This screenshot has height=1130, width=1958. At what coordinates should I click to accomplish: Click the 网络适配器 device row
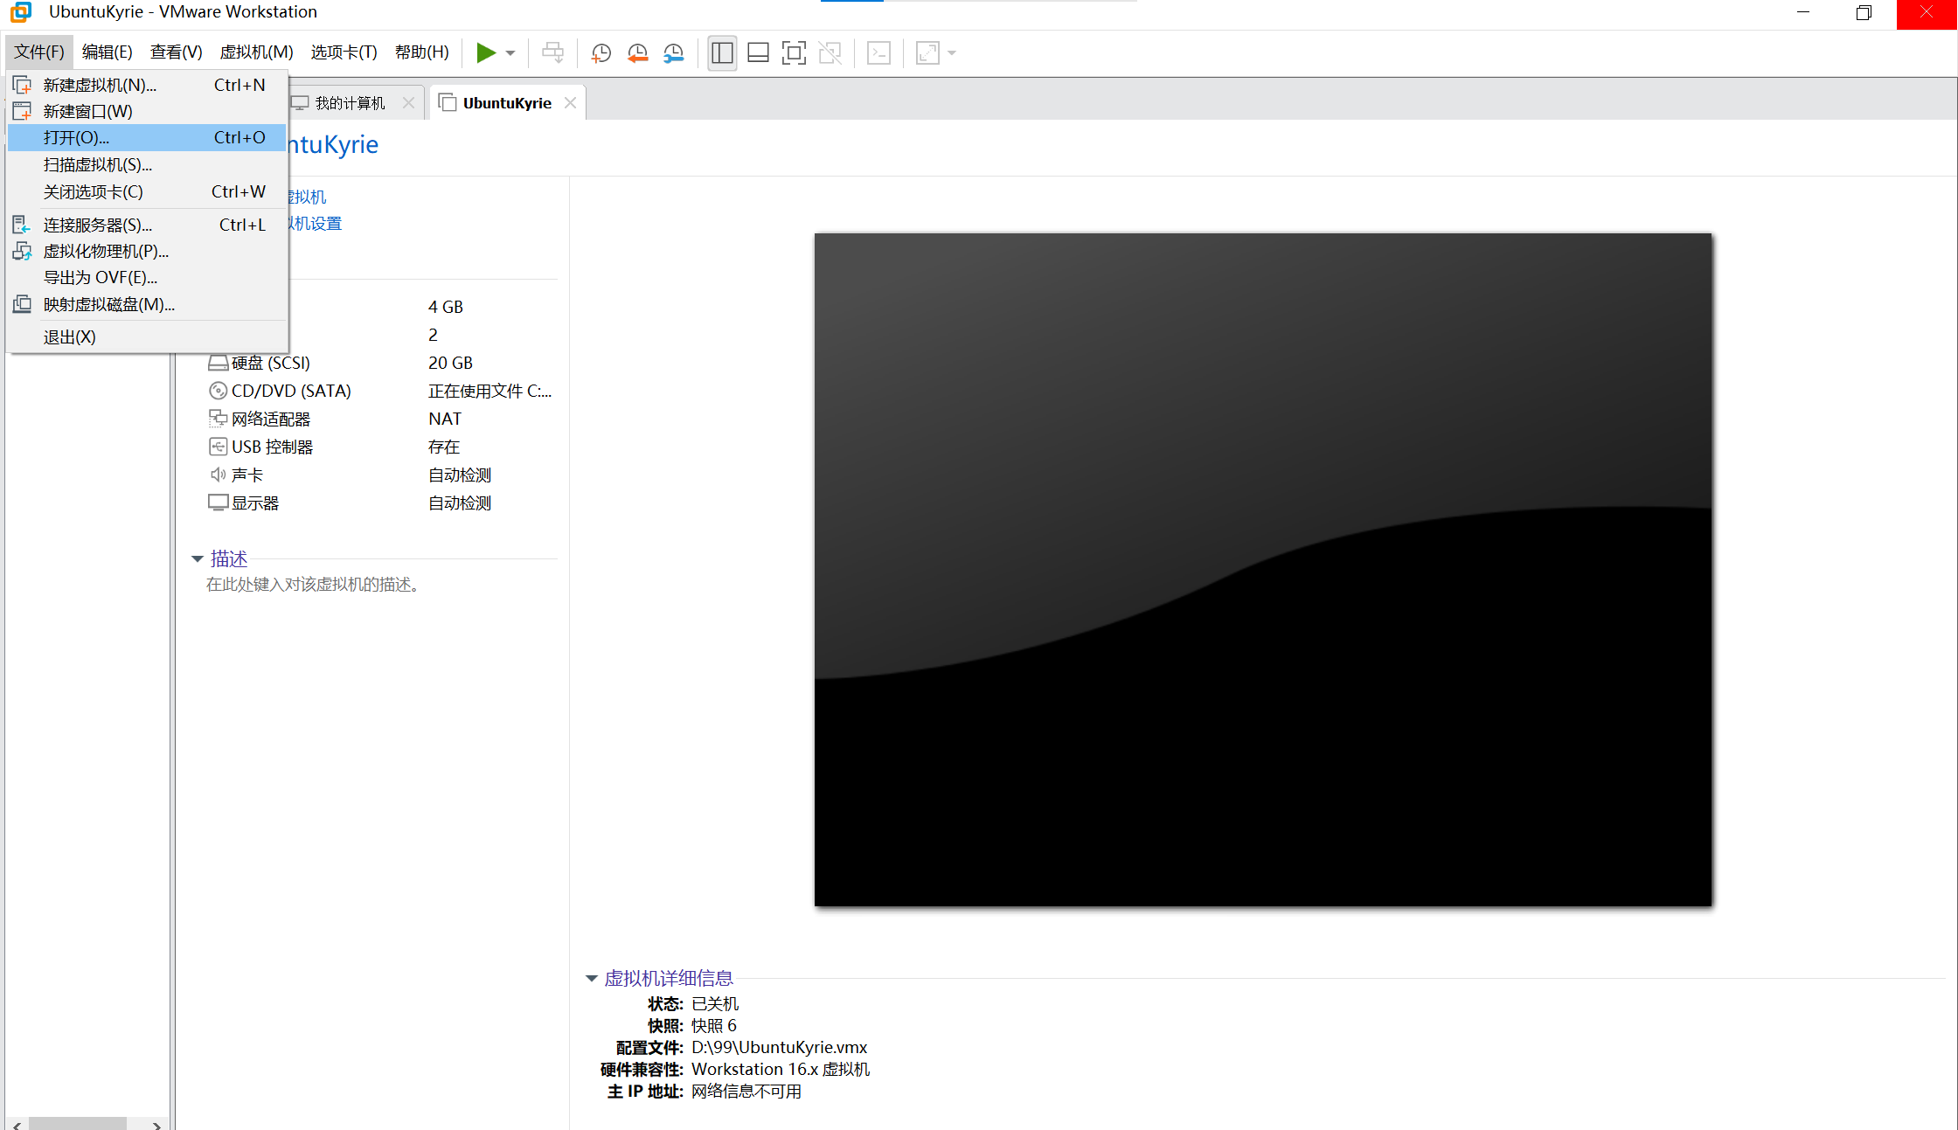pyautogui.click(x=381, y=419)
